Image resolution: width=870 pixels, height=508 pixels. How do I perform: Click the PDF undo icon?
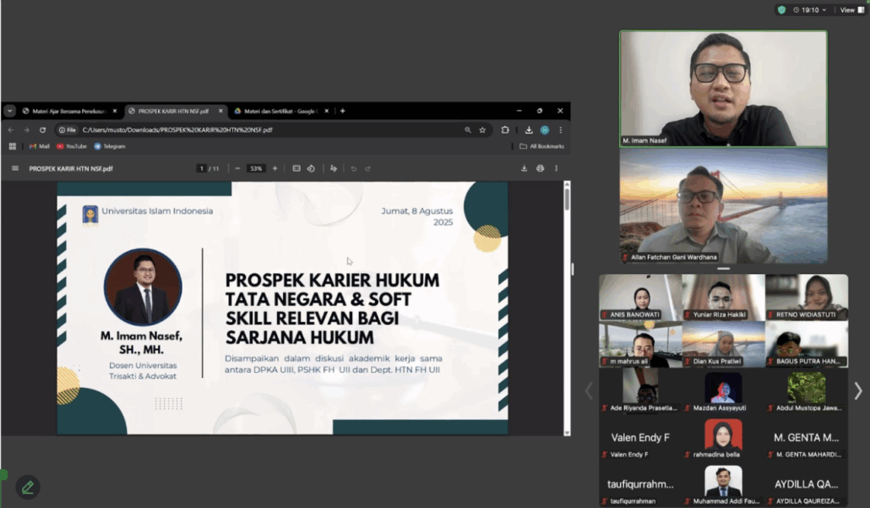tap(353, 168)
